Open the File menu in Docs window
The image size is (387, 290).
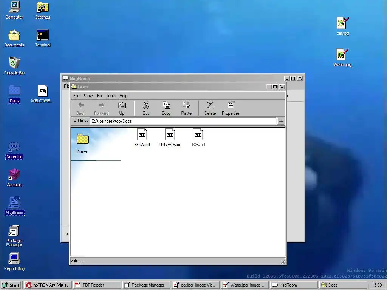pyautogui.click(x=76, y=96)
